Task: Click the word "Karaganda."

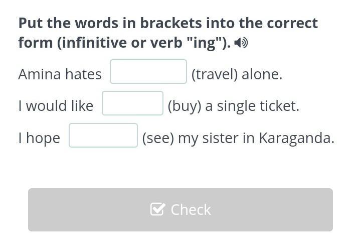Action: point(296,138)
